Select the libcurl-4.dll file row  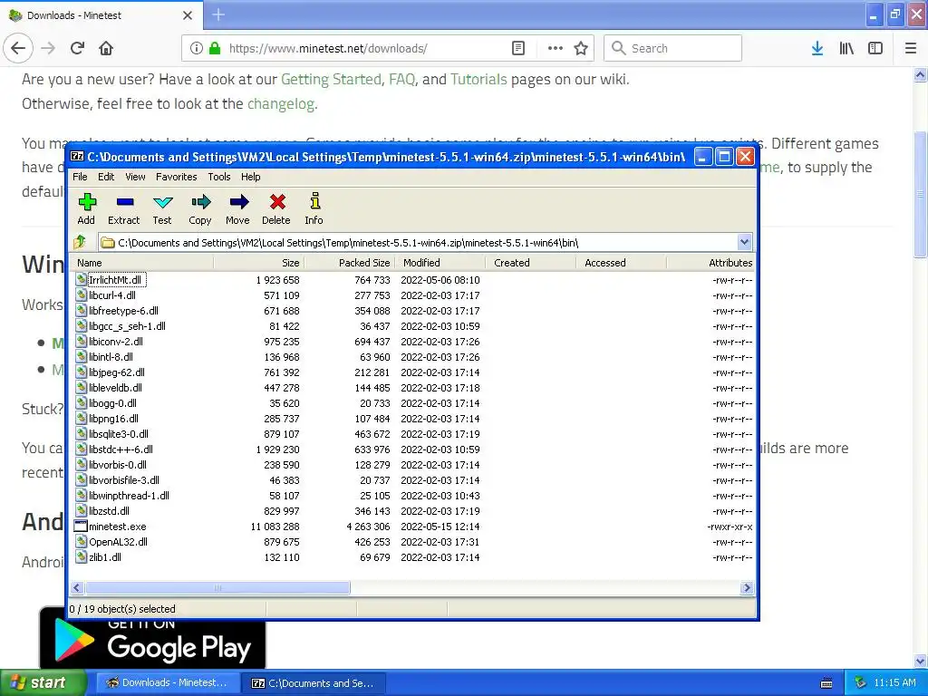coord(412,295)
